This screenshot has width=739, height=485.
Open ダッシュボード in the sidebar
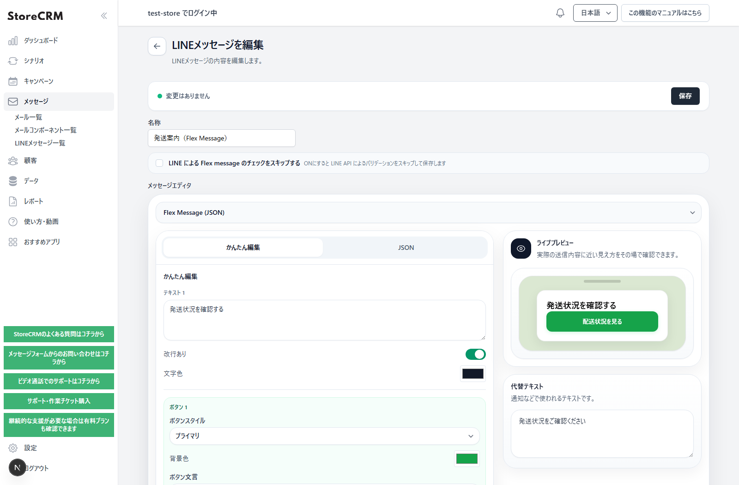tap(59, 41)
